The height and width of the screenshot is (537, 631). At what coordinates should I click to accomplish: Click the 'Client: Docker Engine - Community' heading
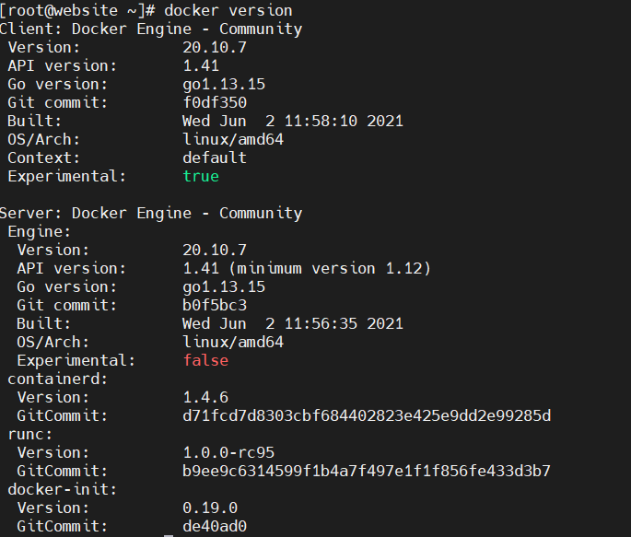point(151,29)
